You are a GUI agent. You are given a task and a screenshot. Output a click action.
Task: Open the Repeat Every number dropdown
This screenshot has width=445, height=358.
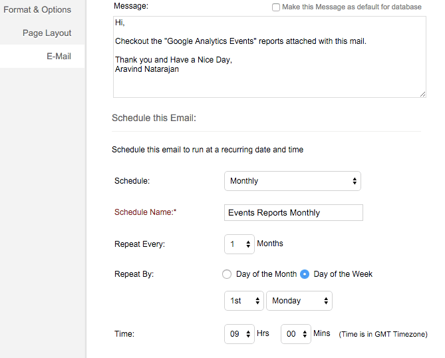[x=239, y=244]
